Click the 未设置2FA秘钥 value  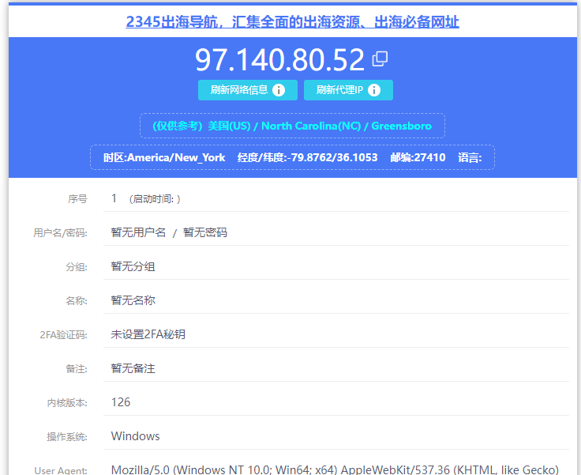[x=148, y=334]
